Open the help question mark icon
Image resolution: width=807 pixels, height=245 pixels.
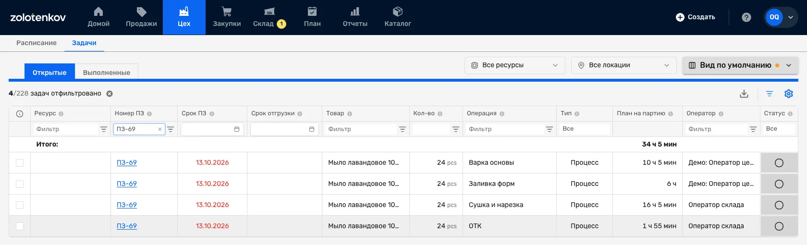746,17
